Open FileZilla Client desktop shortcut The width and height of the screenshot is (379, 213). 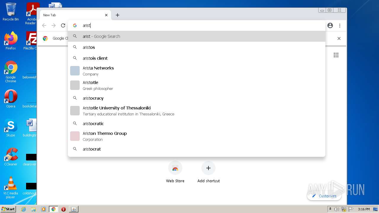30,41
